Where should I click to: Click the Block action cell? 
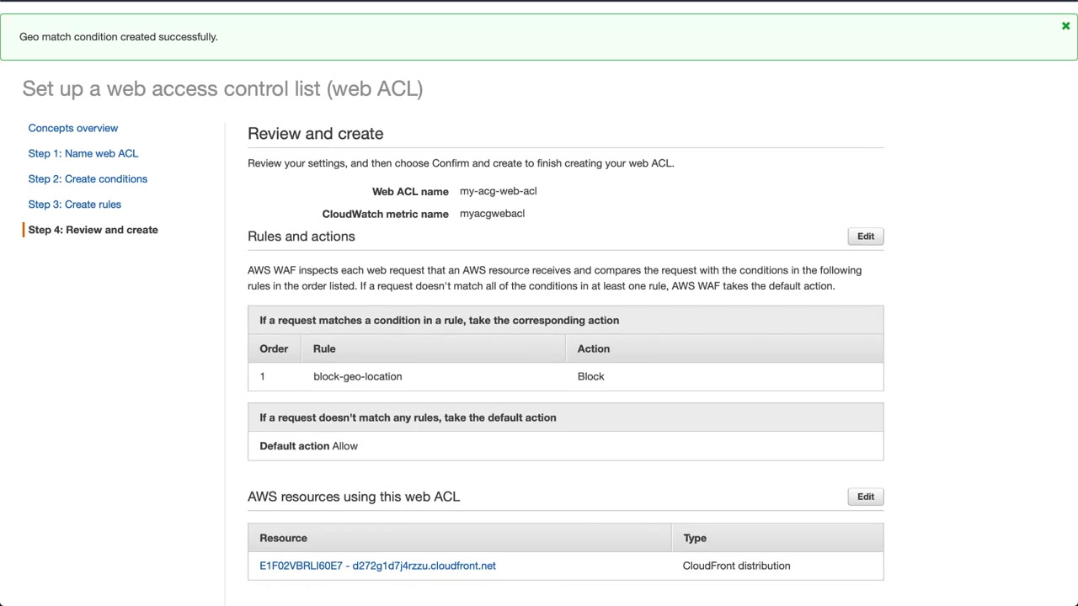591,376
